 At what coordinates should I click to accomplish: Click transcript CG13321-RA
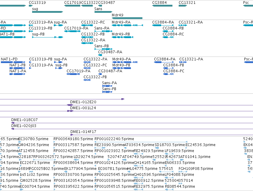[183, 25]
